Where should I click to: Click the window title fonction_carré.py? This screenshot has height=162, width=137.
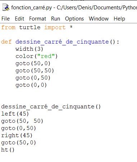[32, 8]
